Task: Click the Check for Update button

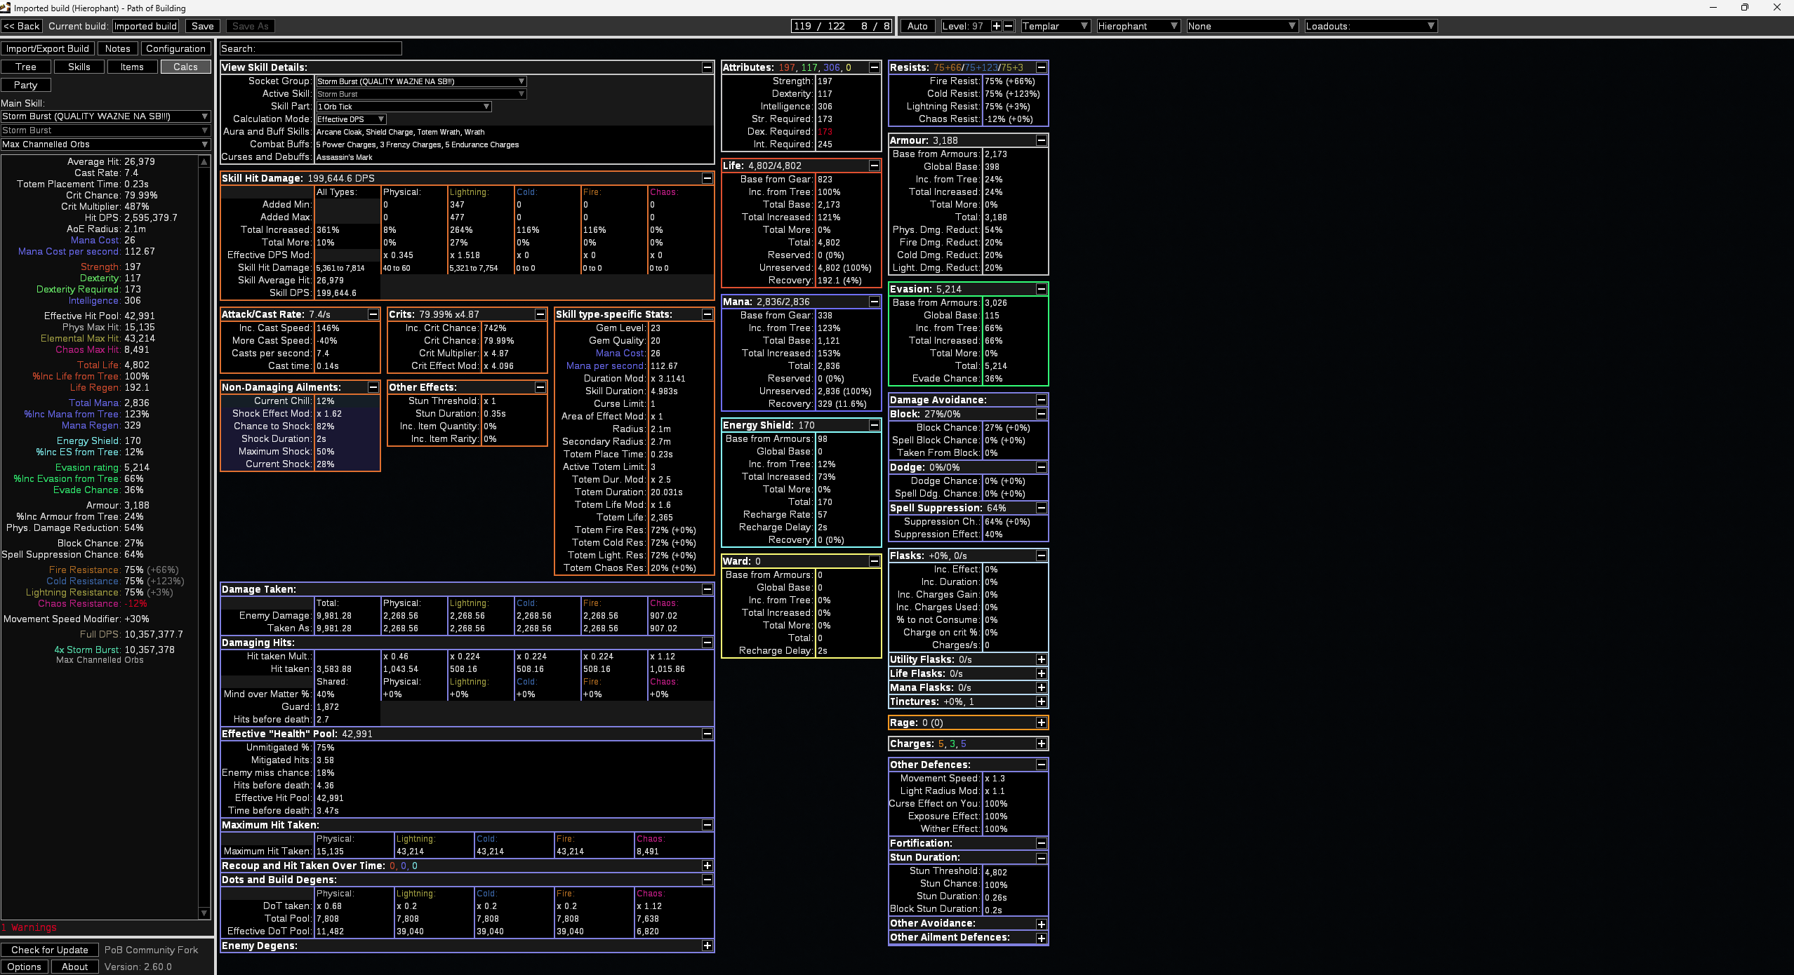Action: [x=50, y=950]
